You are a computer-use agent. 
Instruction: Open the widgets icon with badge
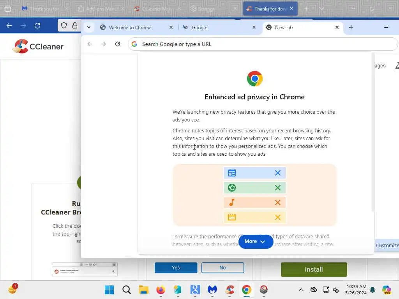point(13,289)
